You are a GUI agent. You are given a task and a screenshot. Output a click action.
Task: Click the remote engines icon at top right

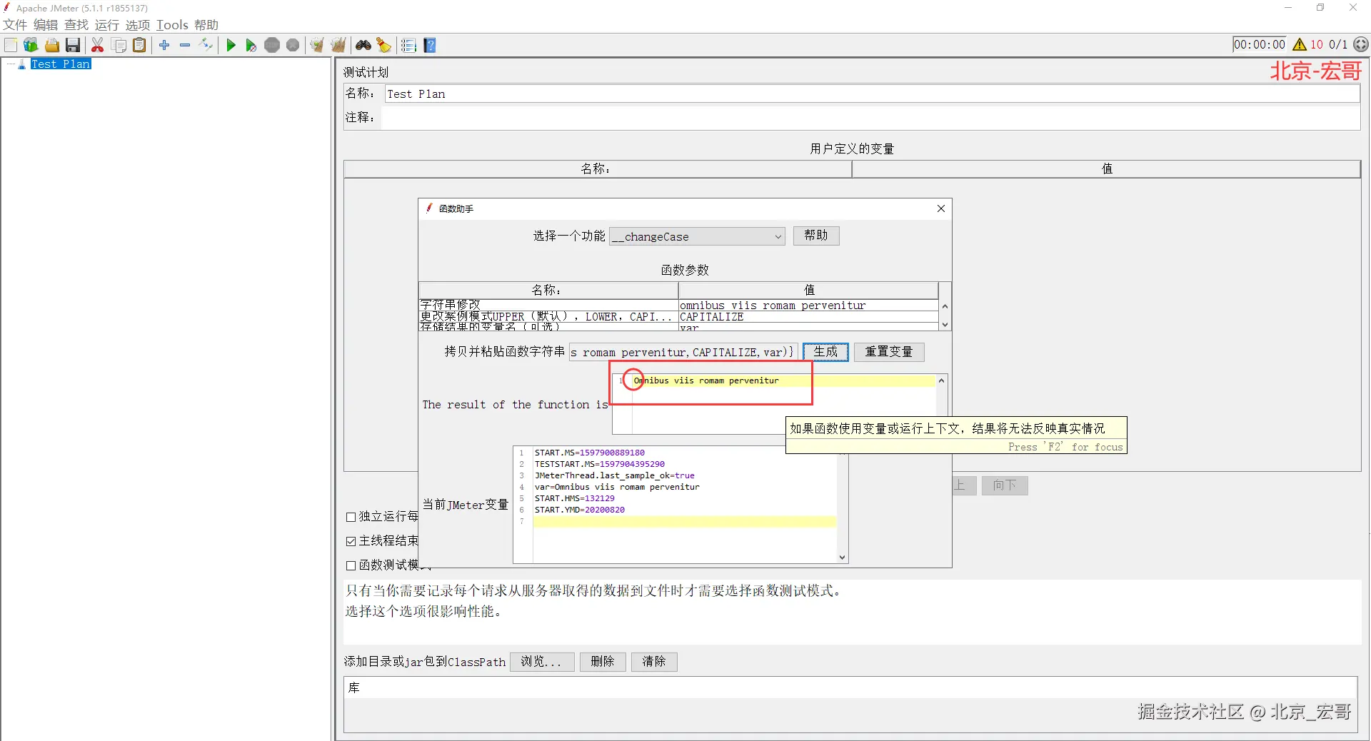coord(1361,44)
